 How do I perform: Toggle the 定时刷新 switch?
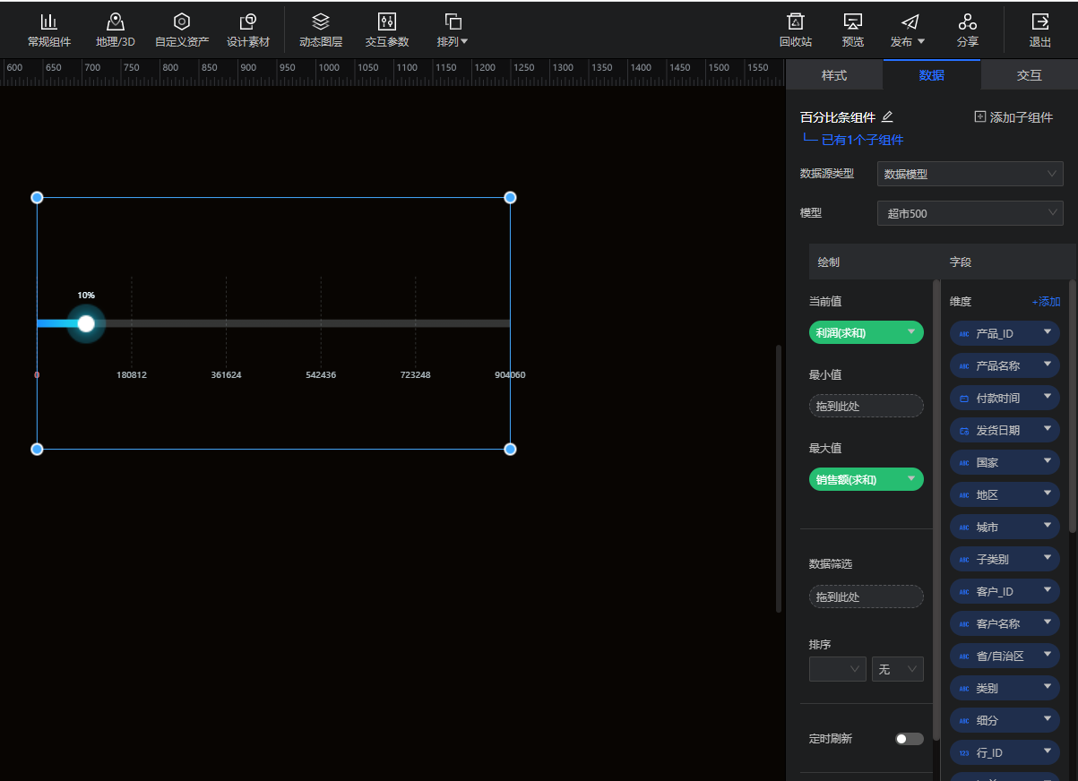coord(909,739)
